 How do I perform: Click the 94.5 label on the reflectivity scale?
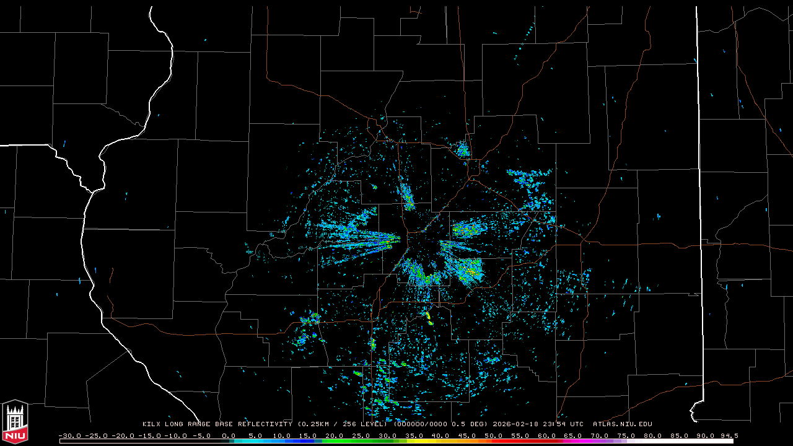(x=729, y=435)
